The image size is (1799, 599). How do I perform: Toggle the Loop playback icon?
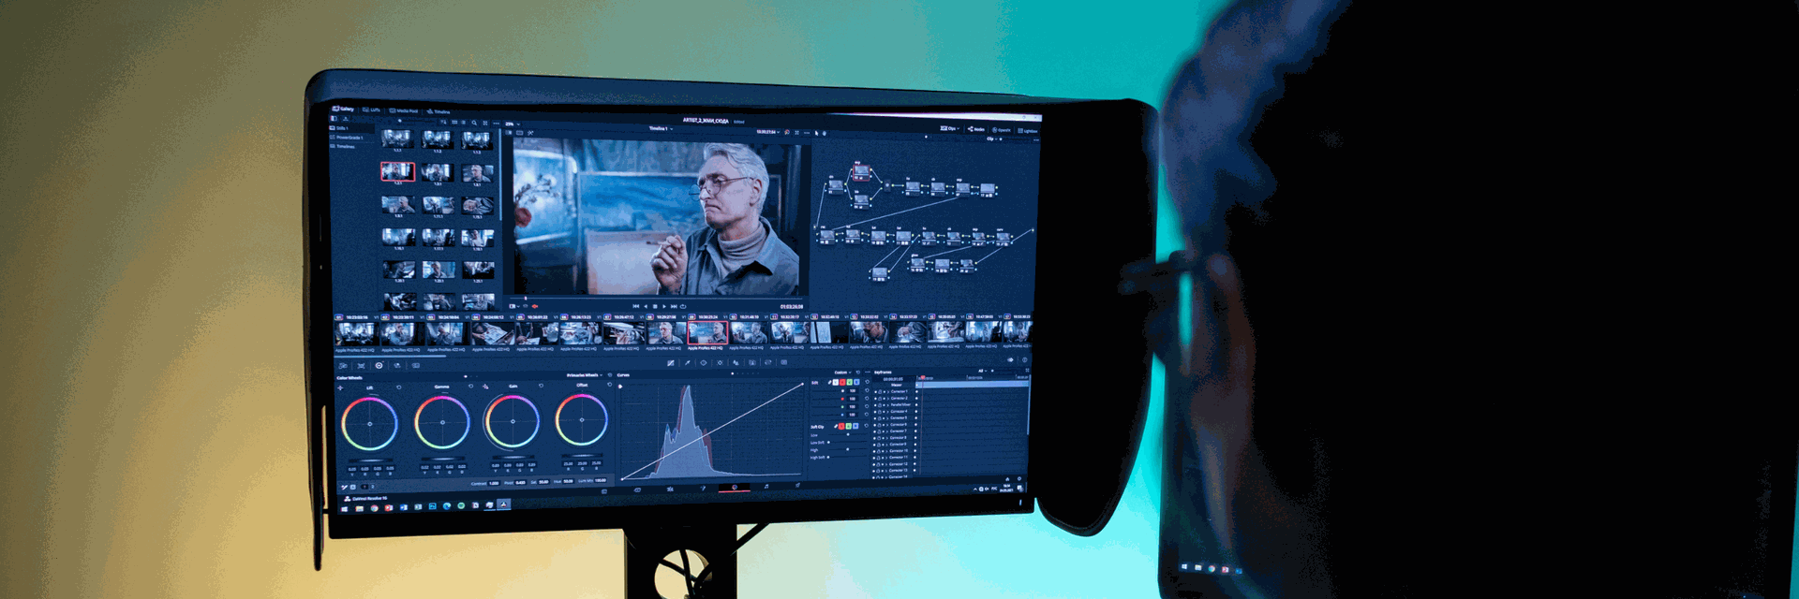(x=683, y=306)
